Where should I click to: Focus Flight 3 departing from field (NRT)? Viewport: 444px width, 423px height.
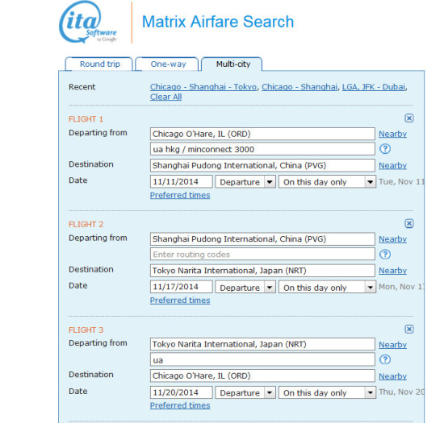coord(262,345)
